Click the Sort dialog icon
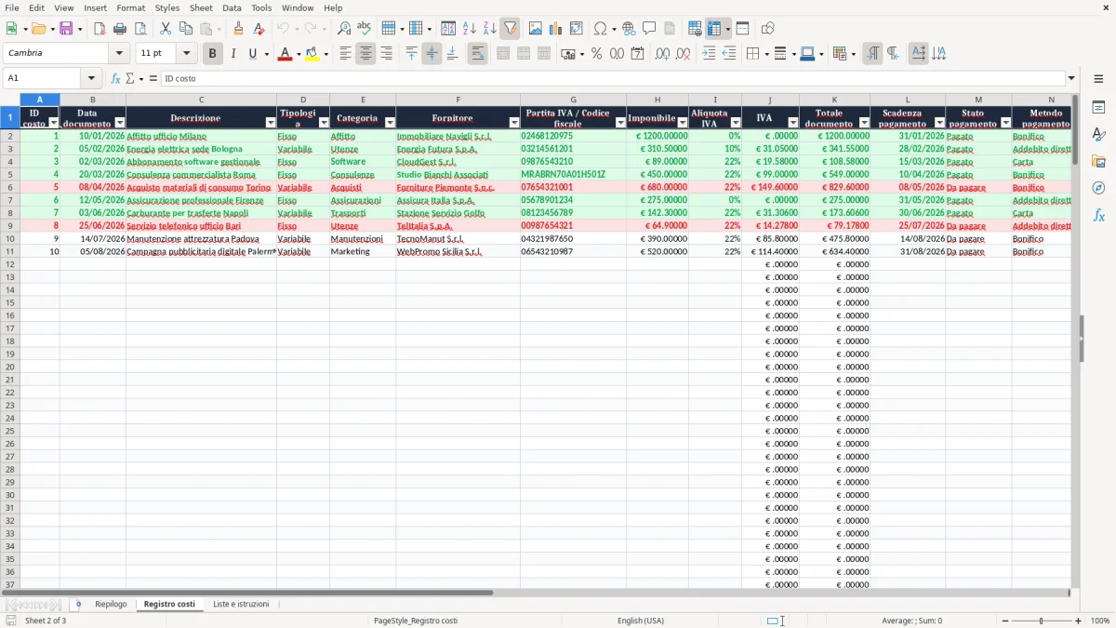 [x=448, y=29]
